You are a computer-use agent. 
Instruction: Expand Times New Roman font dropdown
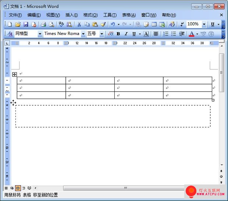(x=83, y=34)
